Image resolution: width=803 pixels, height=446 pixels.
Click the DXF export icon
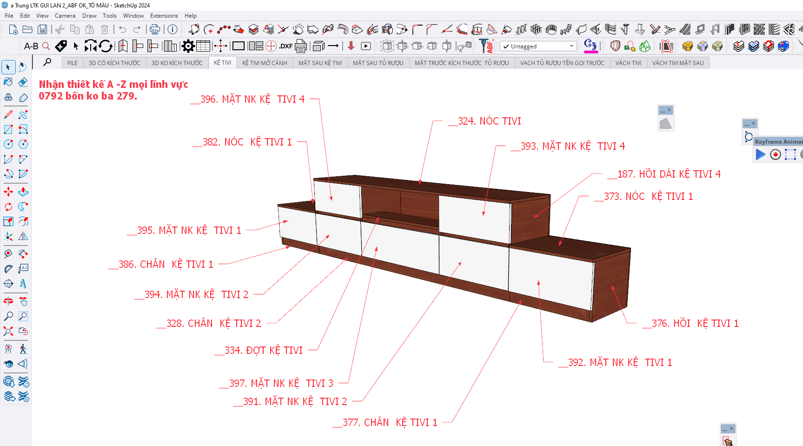coord(285,46)
